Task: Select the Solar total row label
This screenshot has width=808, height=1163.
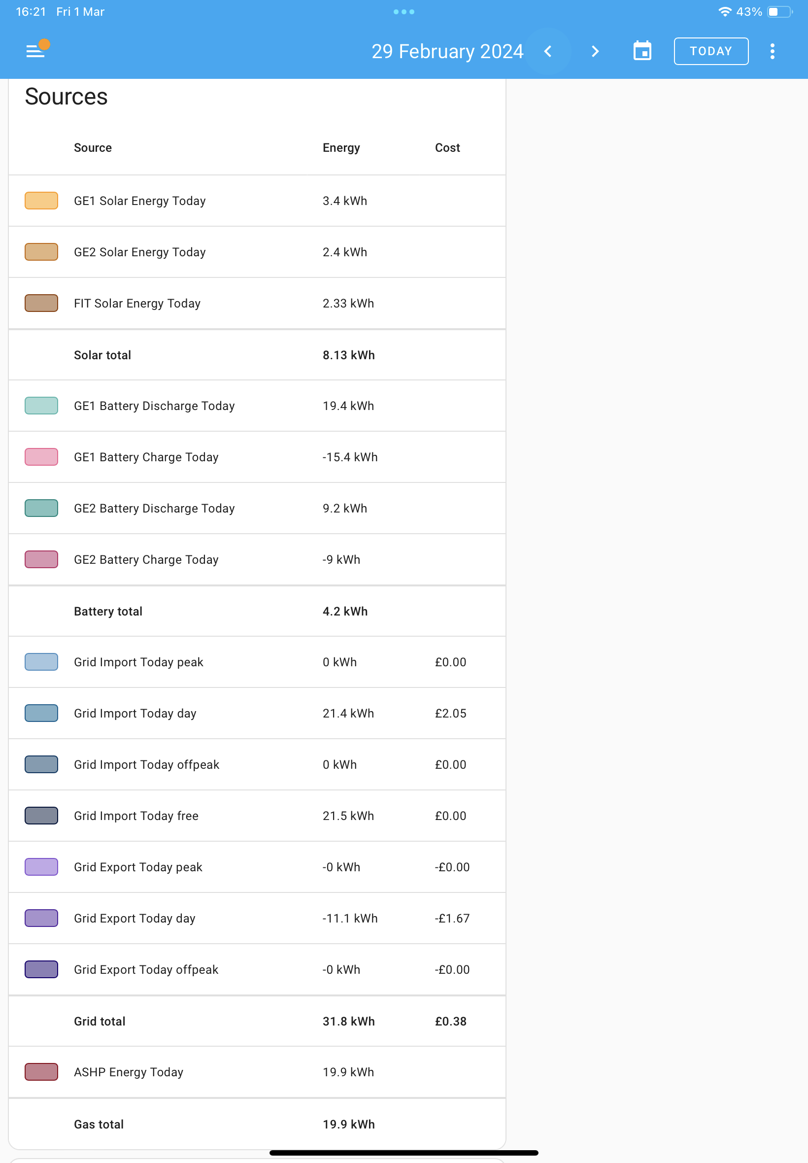Action: pos(102,355)
